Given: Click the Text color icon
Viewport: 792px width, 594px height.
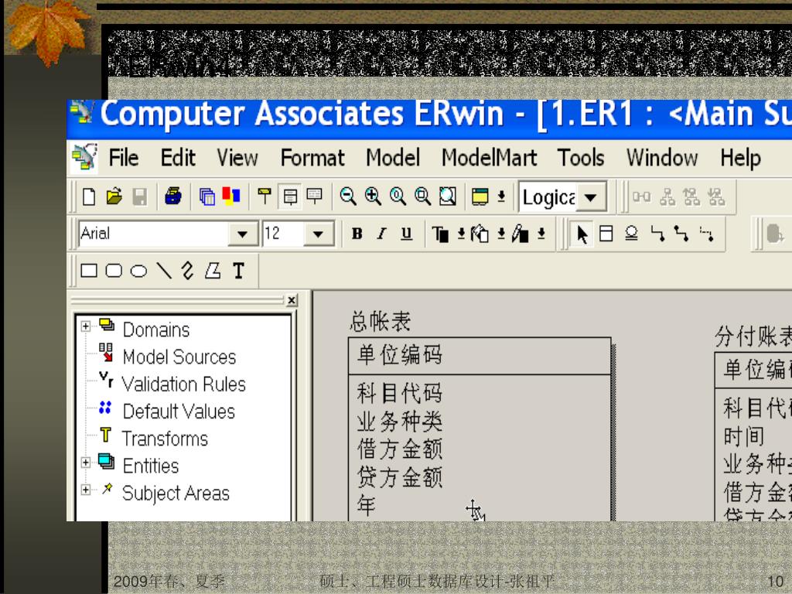Looking at the screenshot, I should (x=440, y=234).
